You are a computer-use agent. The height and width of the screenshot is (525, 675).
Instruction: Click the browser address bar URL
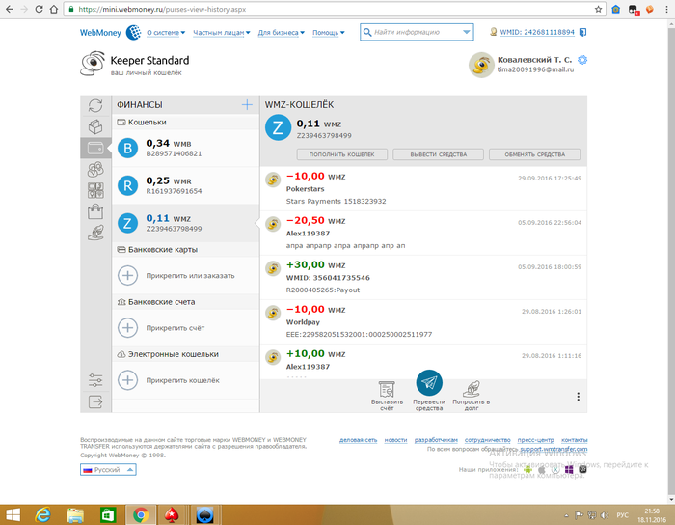click(162, 9)
